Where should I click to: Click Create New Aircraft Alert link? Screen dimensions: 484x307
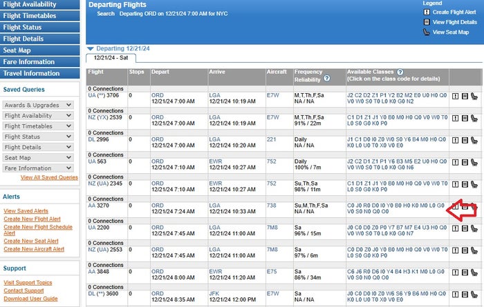point(34,249)
